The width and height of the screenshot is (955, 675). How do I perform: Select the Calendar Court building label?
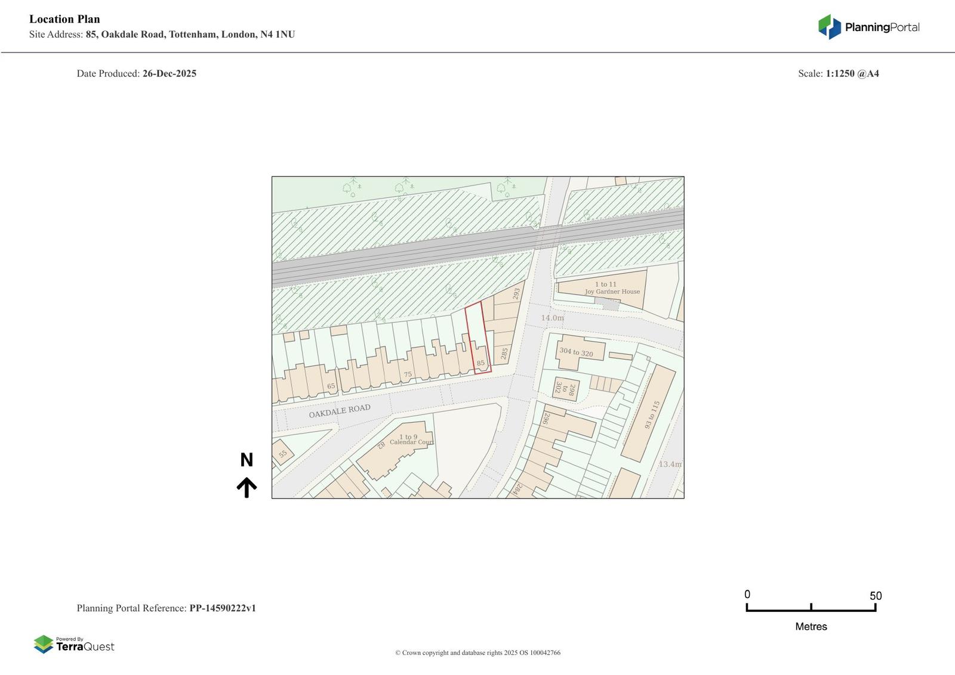(411, 440)
